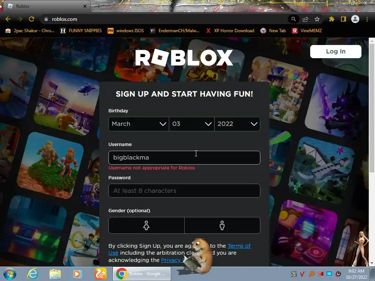This screenshot has height=281, width=375.
Task: Click the page scroll down arrow
Action: [372, 263]
